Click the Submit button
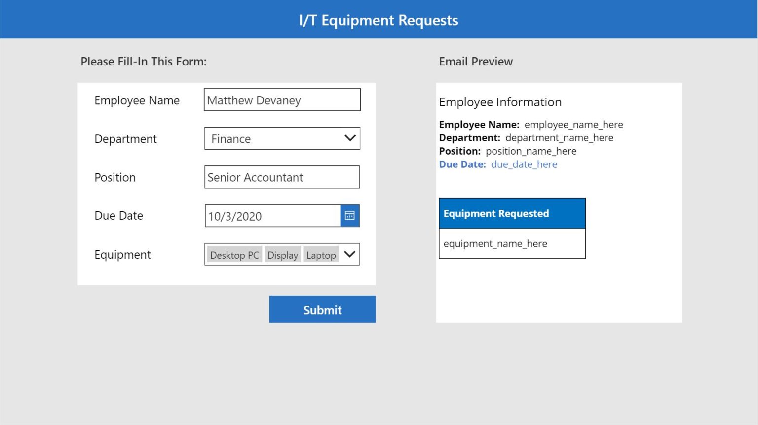 pos(322,309)
